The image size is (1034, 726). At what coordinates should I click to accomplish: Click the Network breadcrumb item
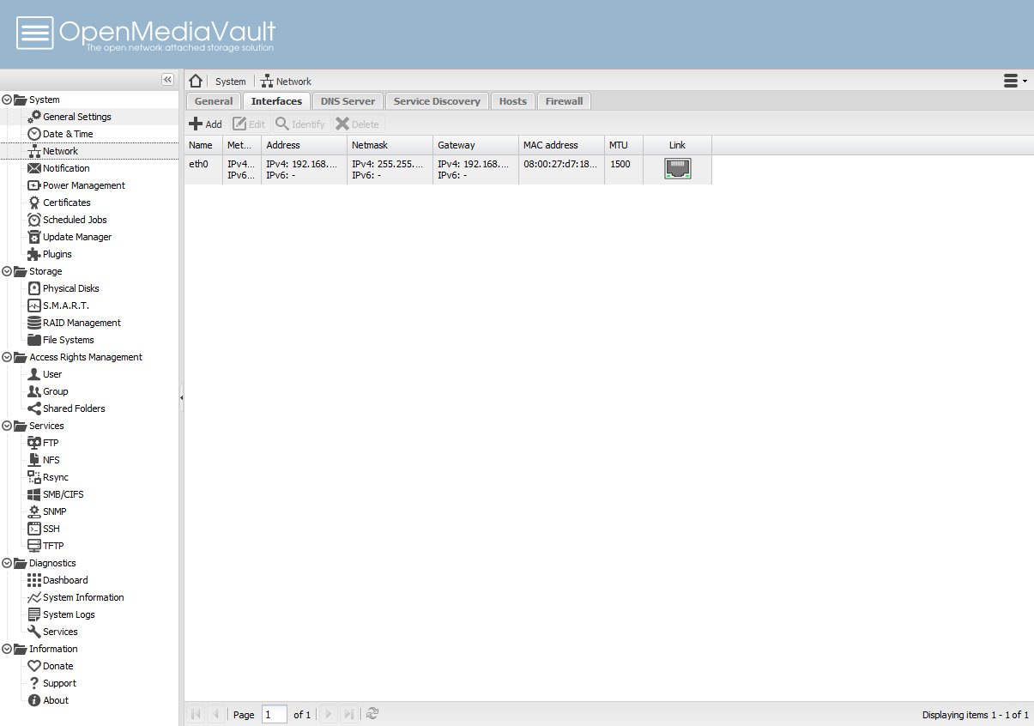point(286,82)
